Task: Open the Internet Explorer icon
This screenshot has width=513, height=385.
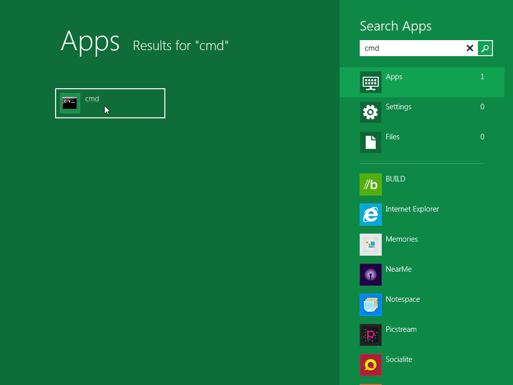Action: [371, 215]
